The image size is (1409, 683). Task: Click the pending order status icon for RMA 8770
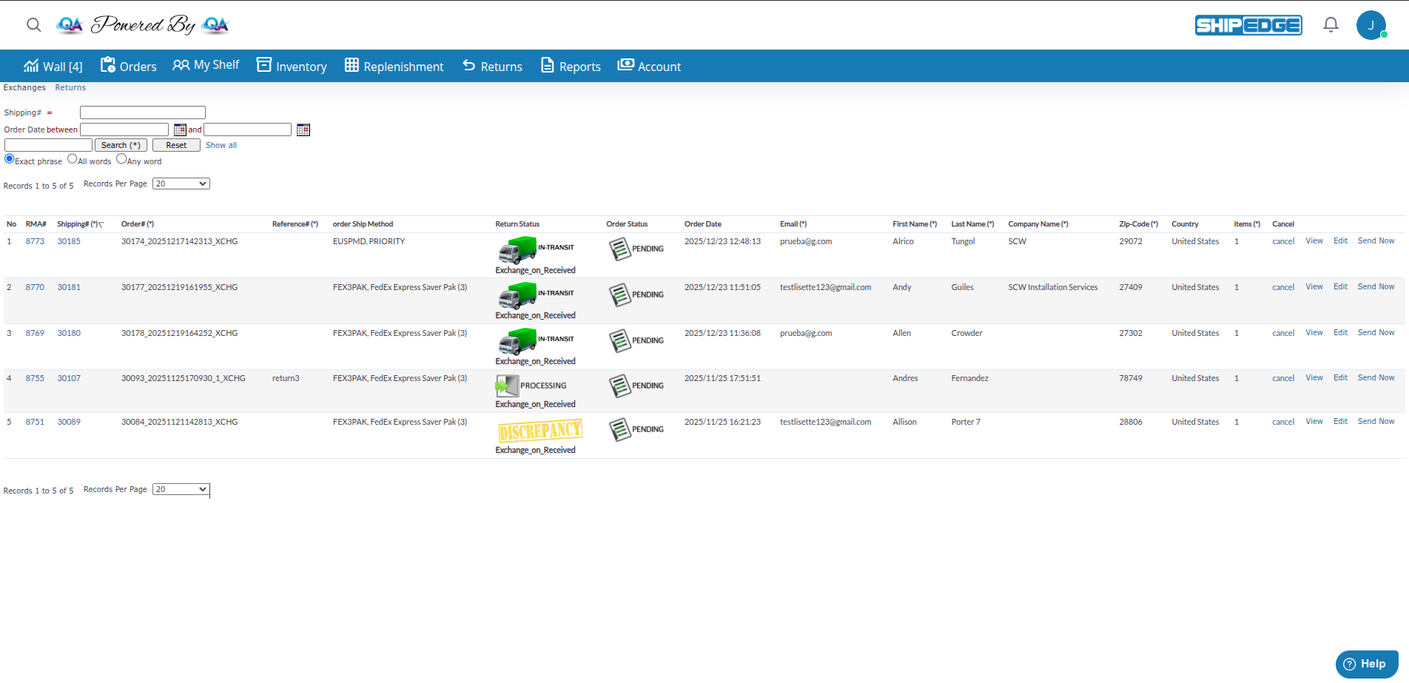tap(619, 295)
